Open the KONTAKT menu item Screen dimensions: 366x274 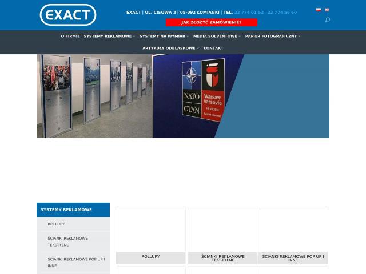[213, 48]
